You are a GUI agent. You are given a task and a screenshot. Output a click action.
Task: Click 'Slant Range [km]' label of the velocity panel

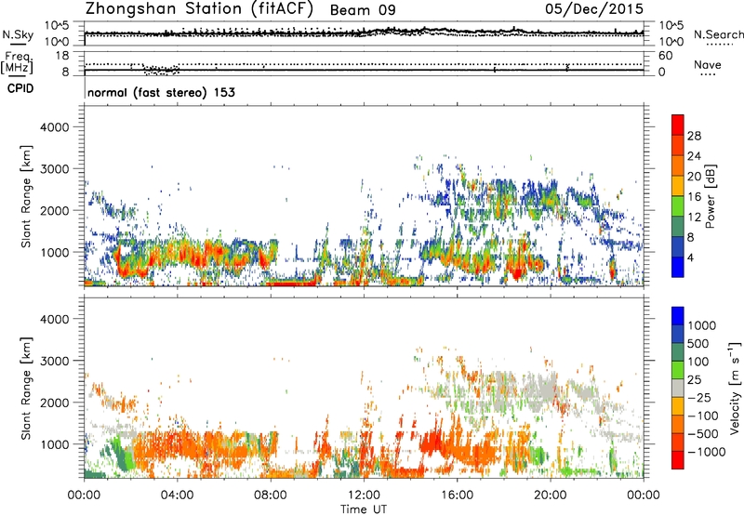click(26, 389)
